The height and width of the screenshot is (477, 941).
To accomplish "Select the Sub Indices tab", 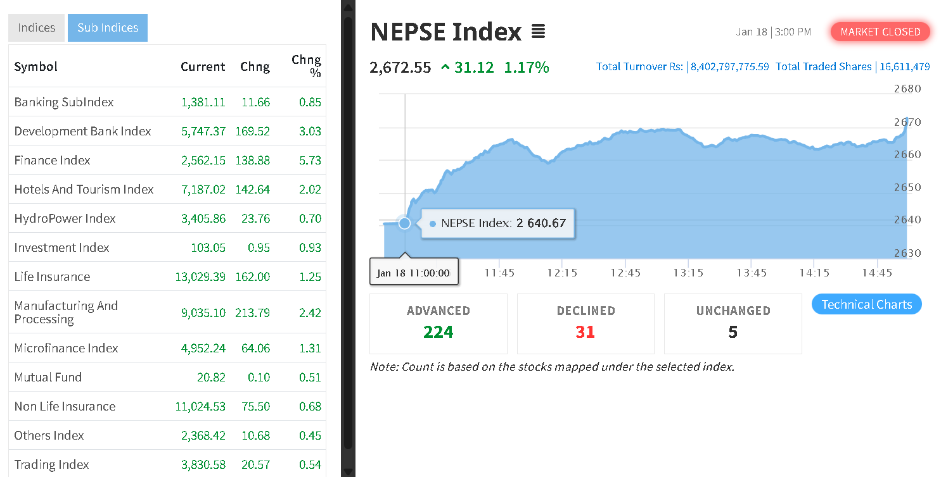I will coord(108,28).
